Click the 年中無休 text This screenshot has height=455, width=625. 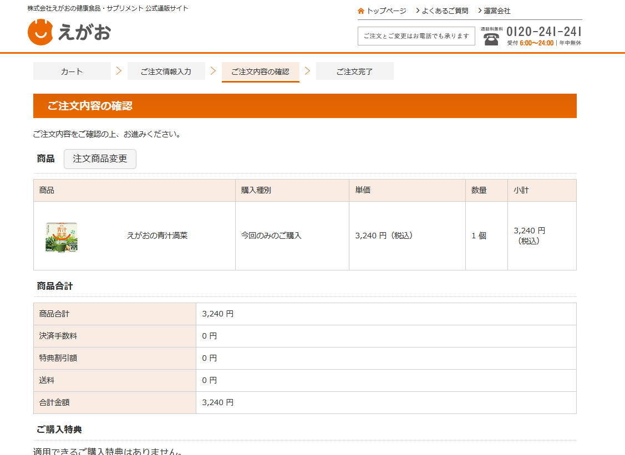click(x=570, y=43)
